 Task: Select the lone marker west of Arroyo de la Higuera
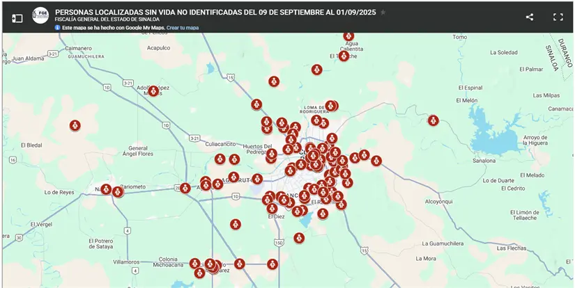pyautogui.click(x=433, y=120)
